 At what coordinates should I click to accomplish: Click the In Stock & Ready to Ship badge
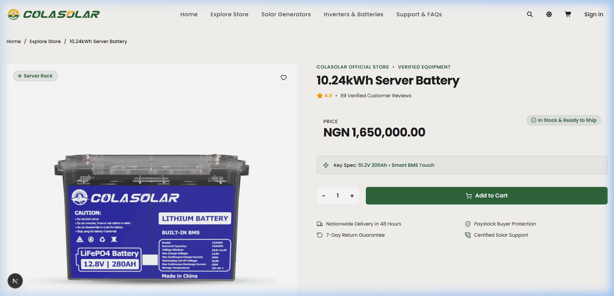564,120
